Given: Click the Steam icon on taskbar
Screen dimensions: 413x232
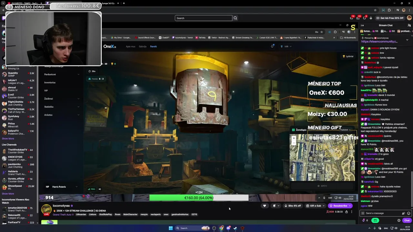Looking at the screenshot, I should pos(235,228).
